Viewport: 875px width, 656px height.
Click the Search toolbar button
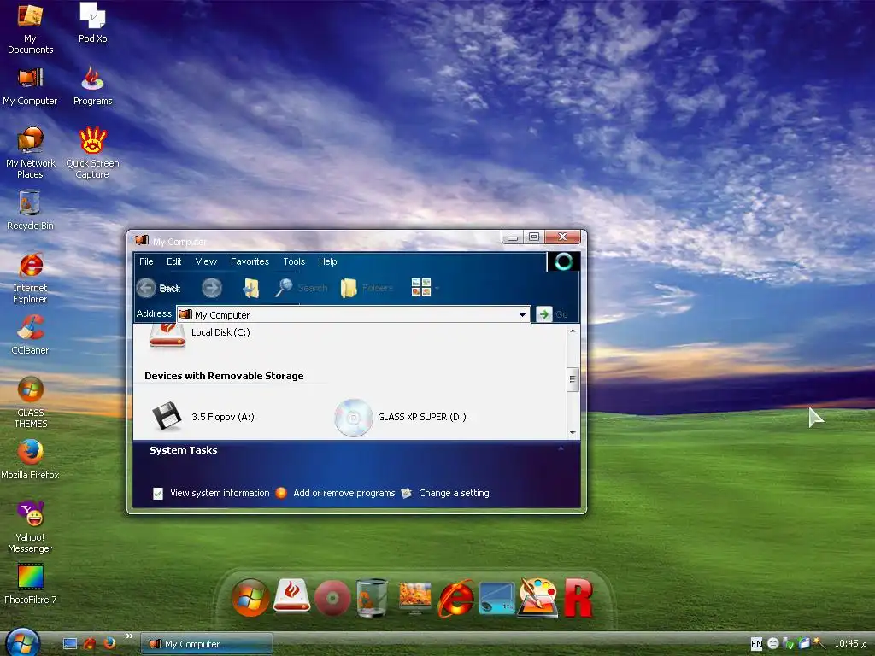click(302, 288)
